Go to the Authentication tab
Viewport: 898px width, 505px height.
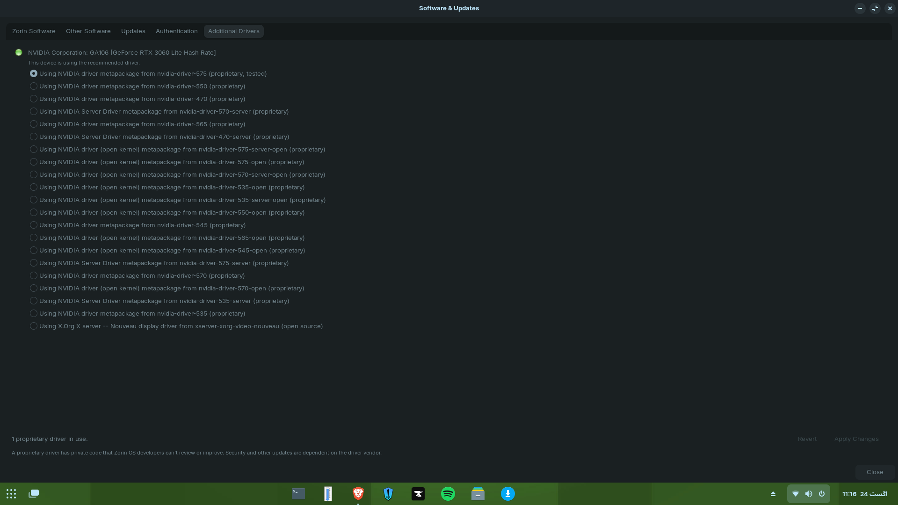click(x=177, y=31)
